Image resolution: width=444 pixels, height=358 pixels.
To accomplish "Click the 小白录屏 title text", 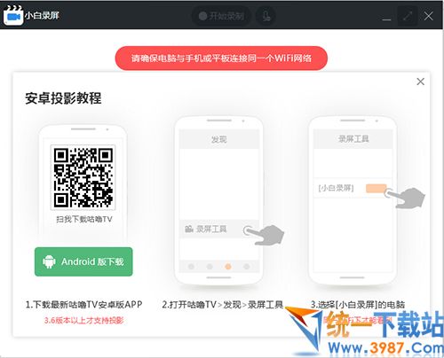I will (x=42, y=15).
